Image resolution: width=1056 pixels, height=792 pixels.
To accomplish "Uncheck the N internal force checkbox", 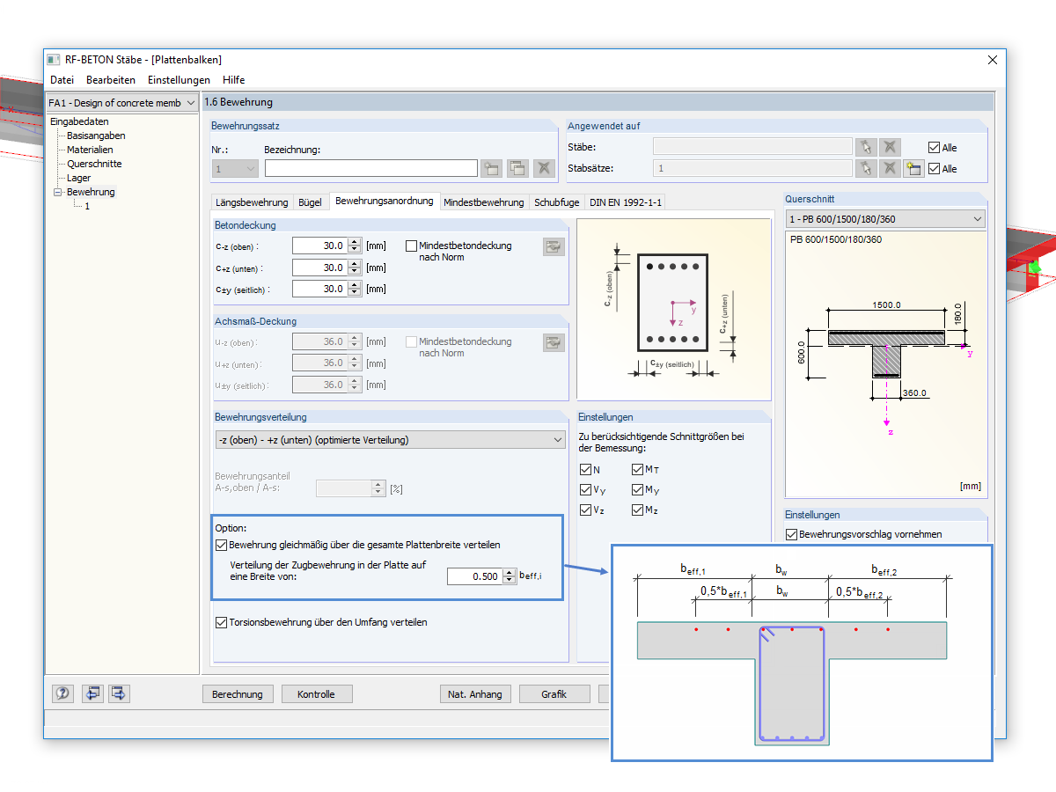I will point(586,471).
